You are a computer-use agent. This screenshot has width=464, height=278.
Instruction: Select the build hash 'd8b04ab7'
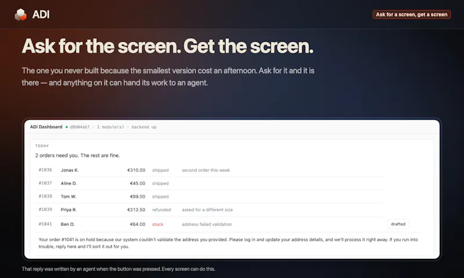[79, 127]
